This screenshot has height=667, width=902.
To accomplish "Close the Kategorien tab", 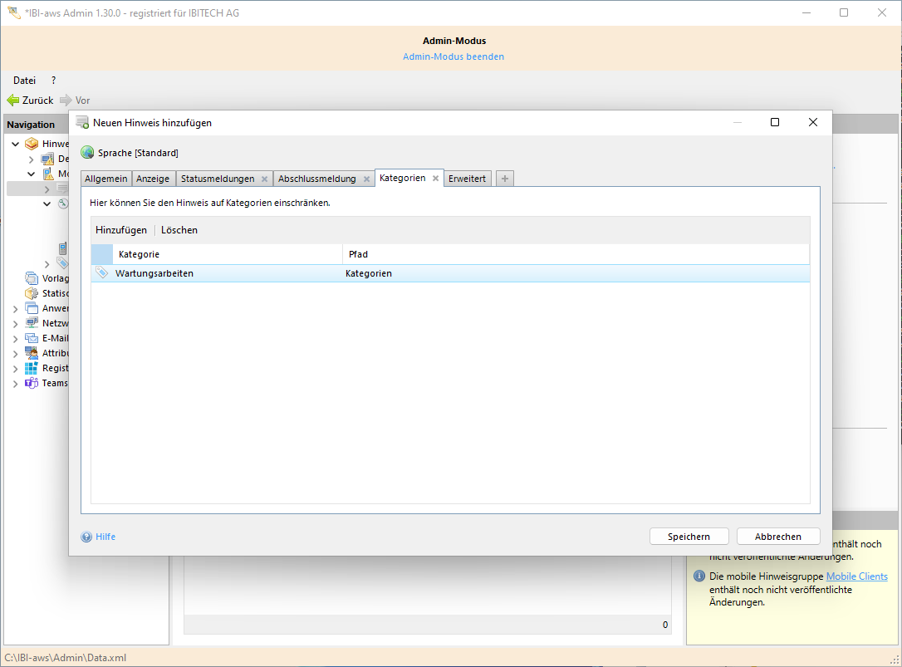I will (435, 179).
